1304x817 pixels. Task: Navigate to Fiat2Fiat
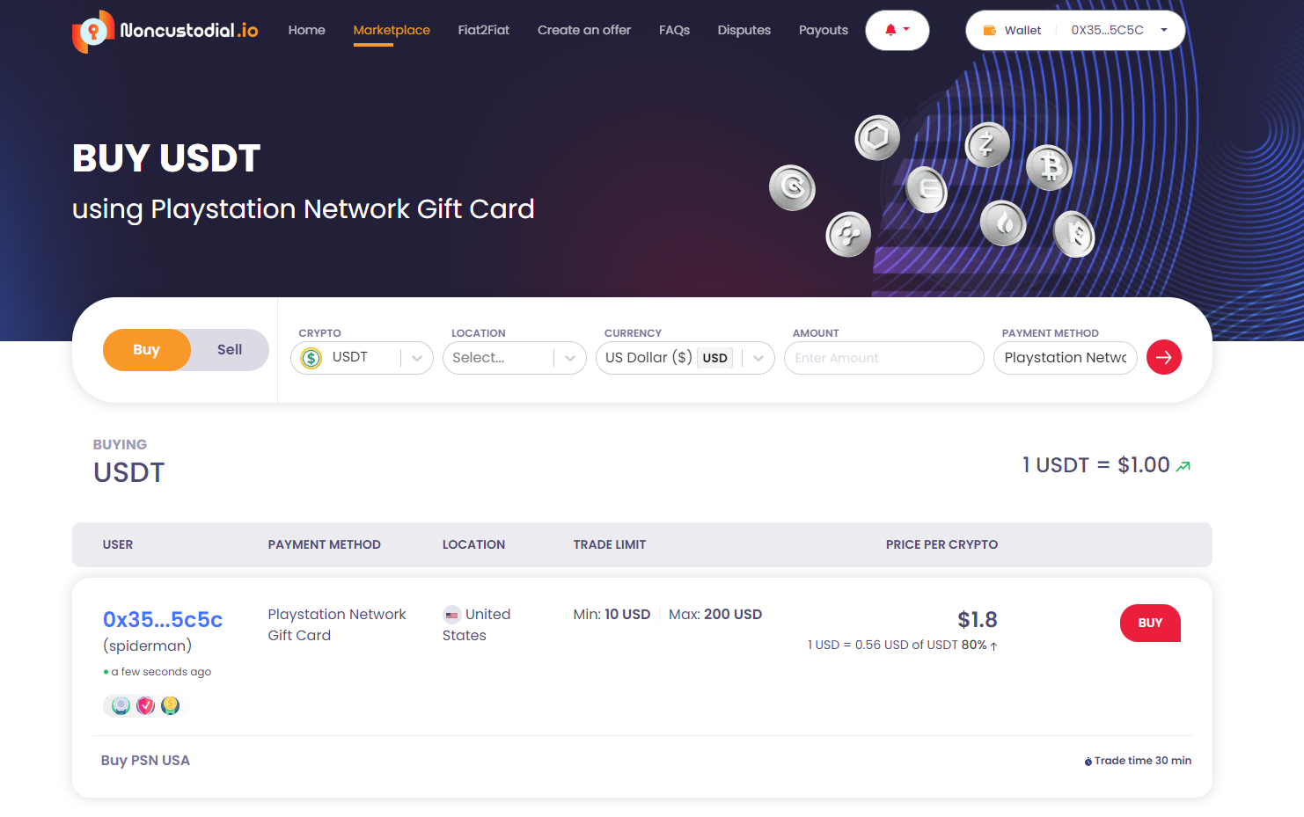[484, 30]
